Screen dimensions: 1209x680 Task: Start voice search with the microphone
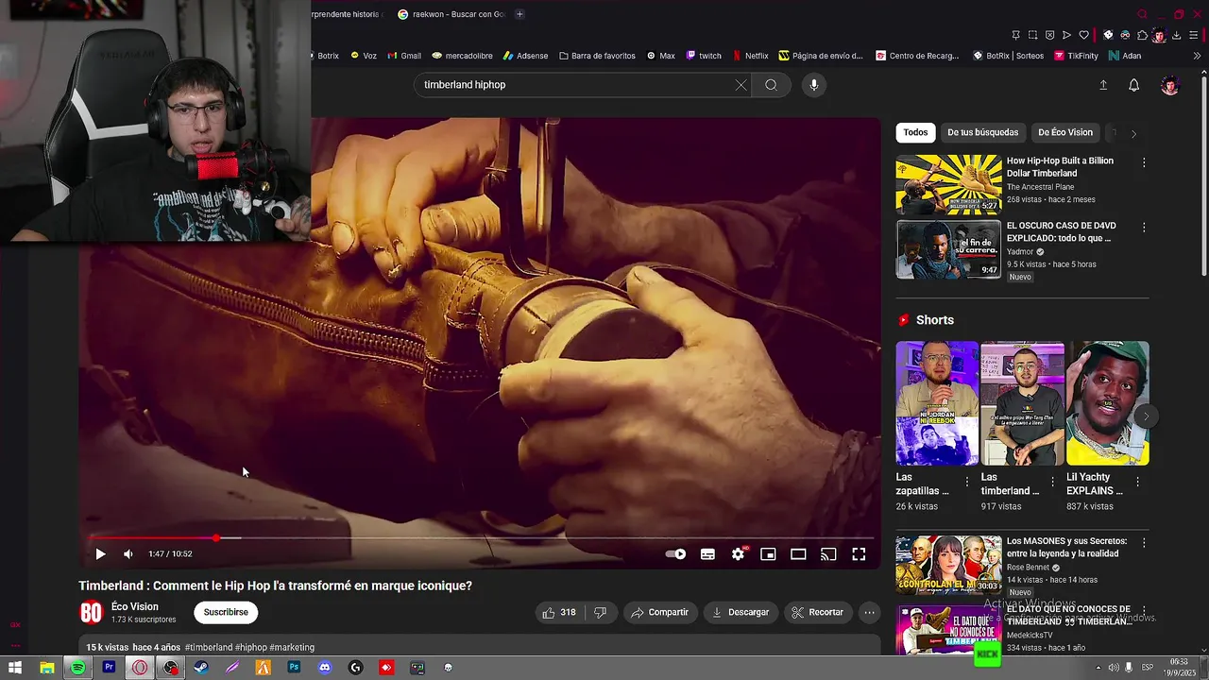[x=813, y=85]
